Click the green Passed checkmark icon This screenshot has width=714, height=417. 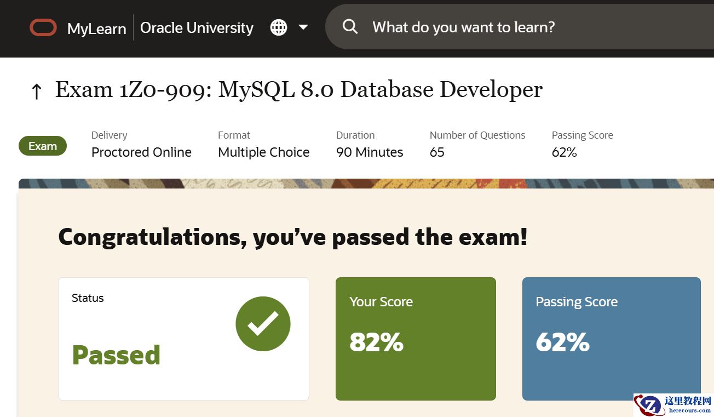tap(263, 323)
